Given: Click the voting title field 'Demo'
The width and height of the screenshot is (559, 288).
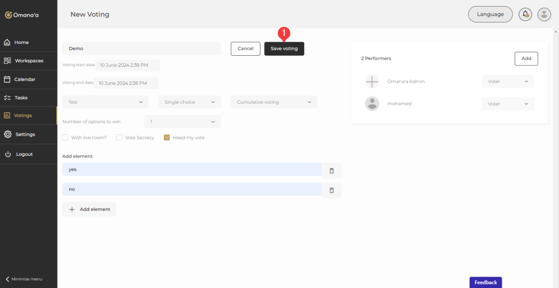Looking at the screenshot, I should point(141,49).
